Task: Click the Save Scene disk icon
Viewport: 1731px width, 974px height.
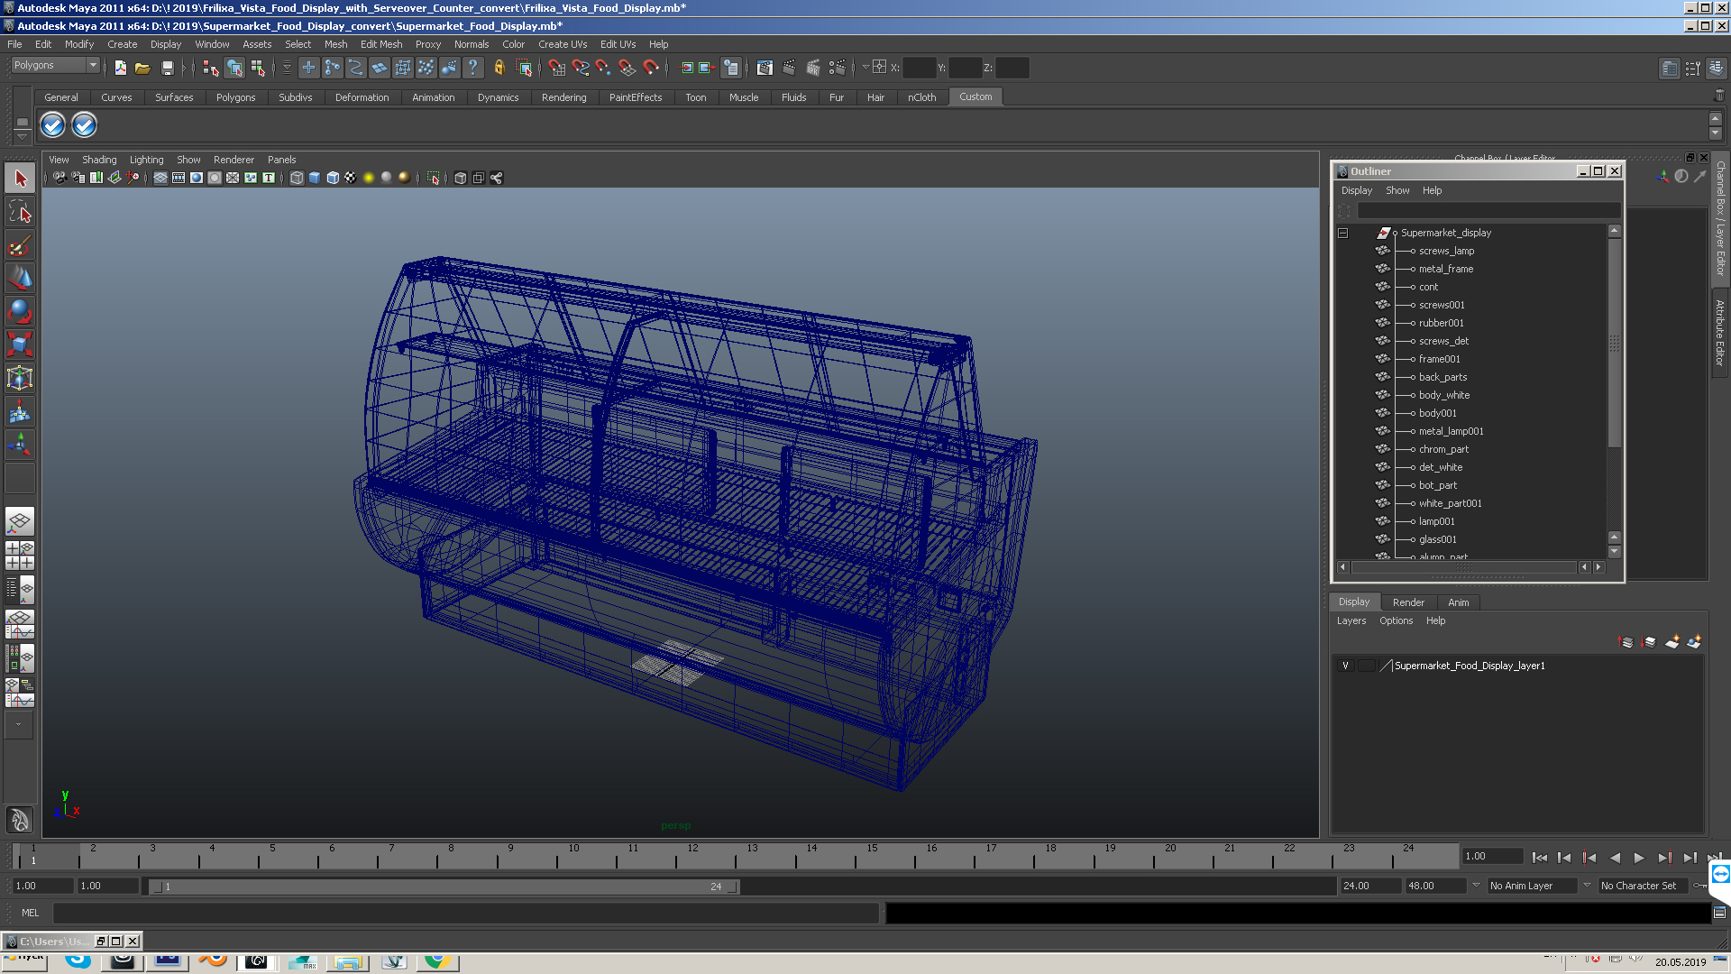Action: pos(167,68)
